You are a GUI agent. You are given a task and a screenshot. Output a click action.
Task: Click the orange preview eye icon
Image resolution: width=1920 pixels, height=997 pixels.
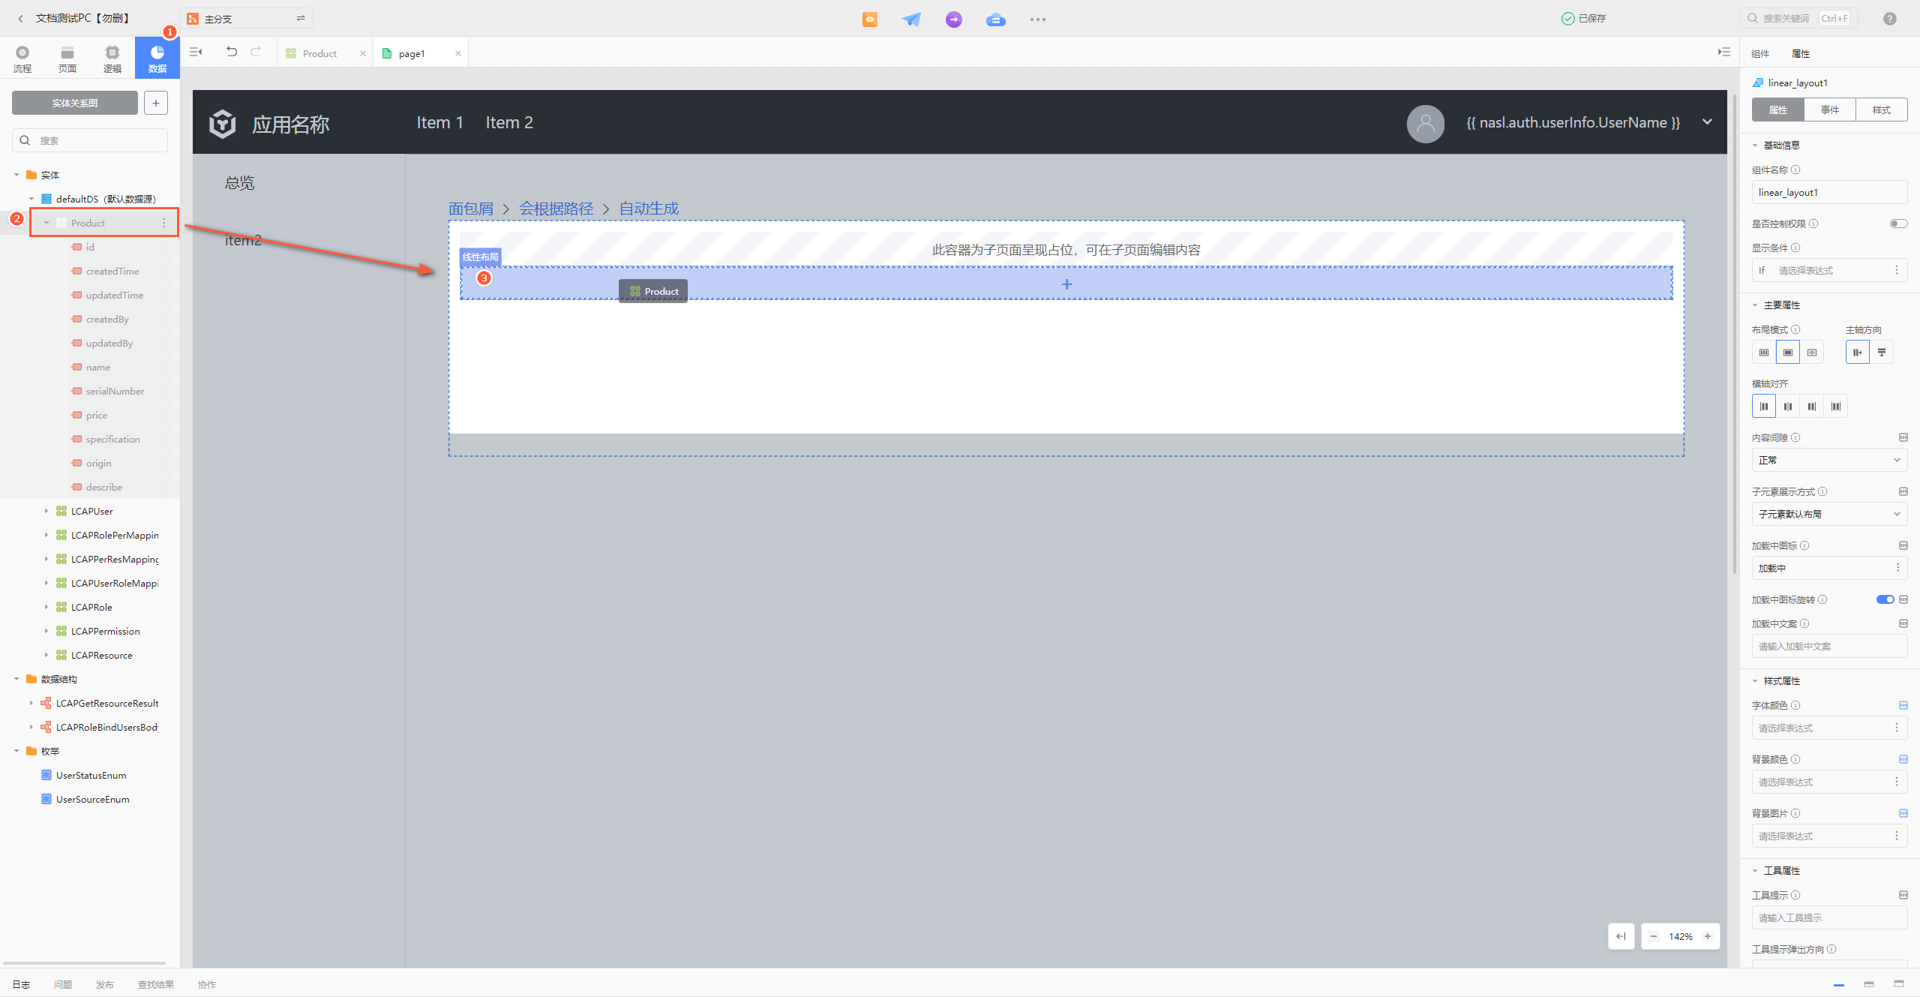[870, 19]
